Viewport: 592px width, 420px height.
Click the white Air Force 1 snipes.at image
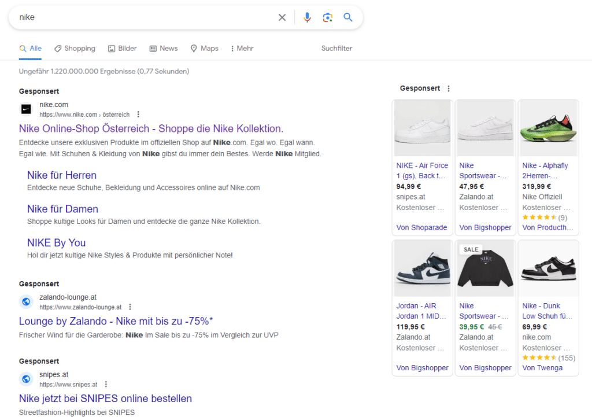pyautogui.click(x=423, y=128)
